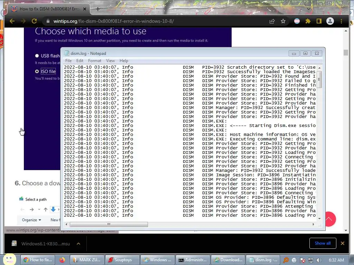The image size is (354, 265).
Task: Click the web page scrollbar down arrow
Action: 346,230
